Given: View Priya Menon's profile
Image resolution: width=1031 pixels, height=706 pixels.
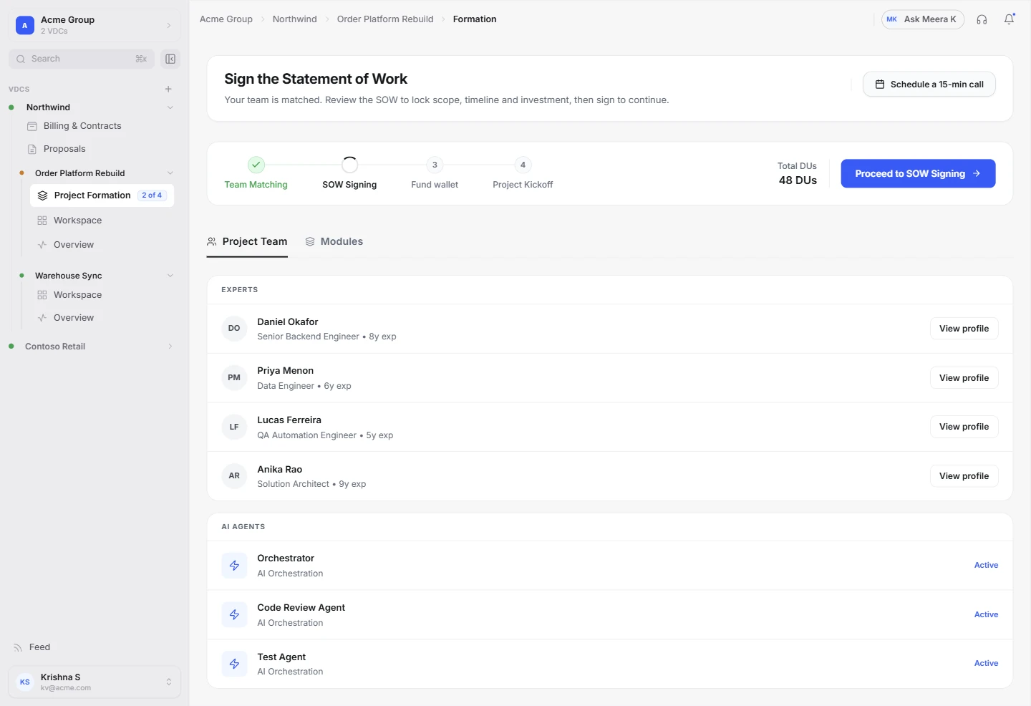Looking at the screenshot, I should (x=964, y=378).
